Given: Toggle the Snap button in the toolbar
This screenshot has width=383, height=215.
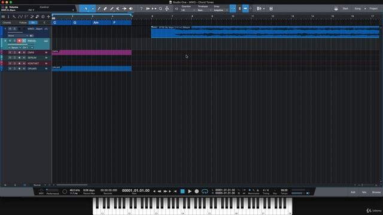Looking at the screenshot, I should (x=233, y=8).
